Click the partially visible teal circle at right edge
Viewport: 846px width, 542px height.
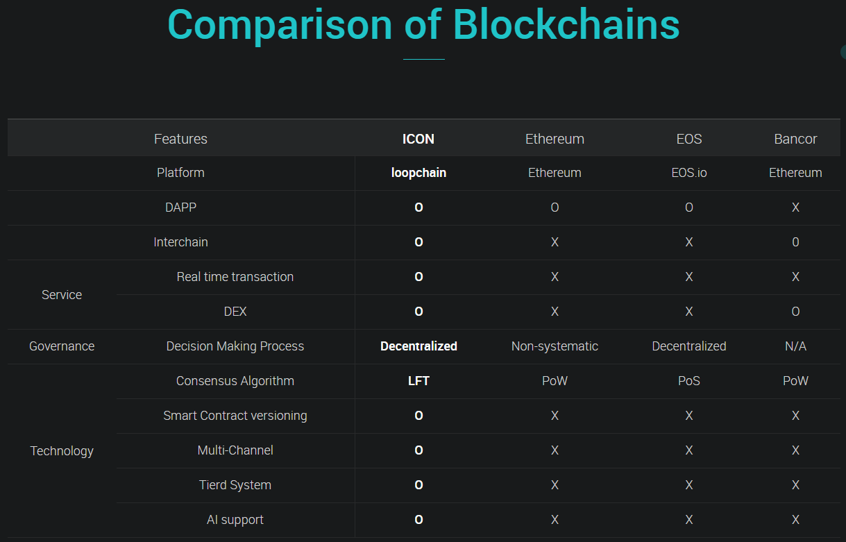coord(843,52)
